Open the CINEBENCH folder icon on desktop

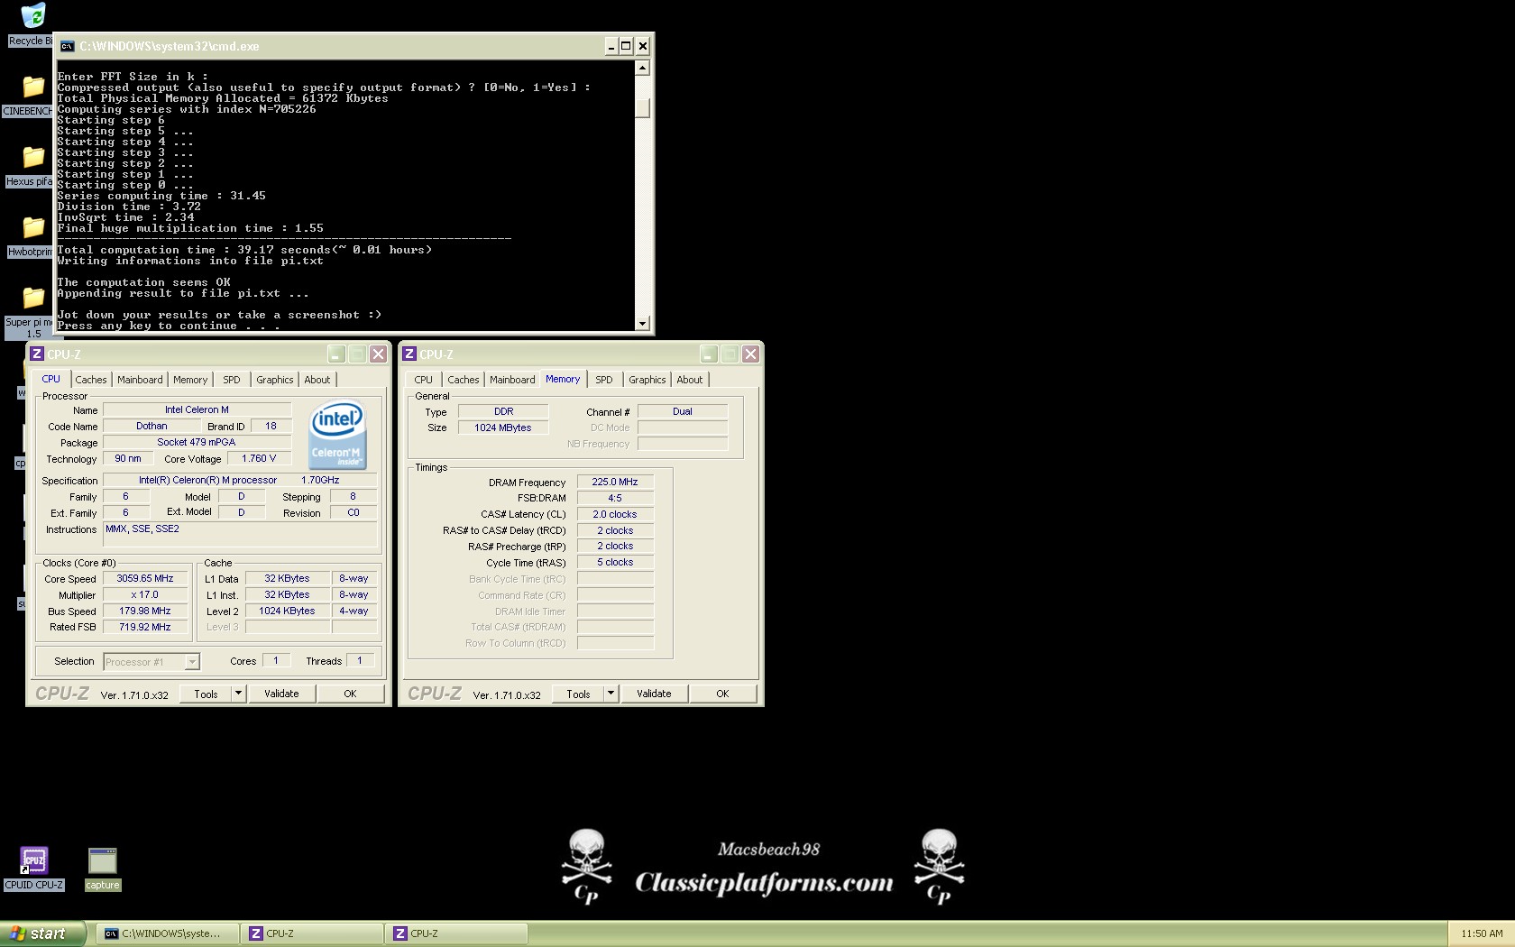pos(32,87)
